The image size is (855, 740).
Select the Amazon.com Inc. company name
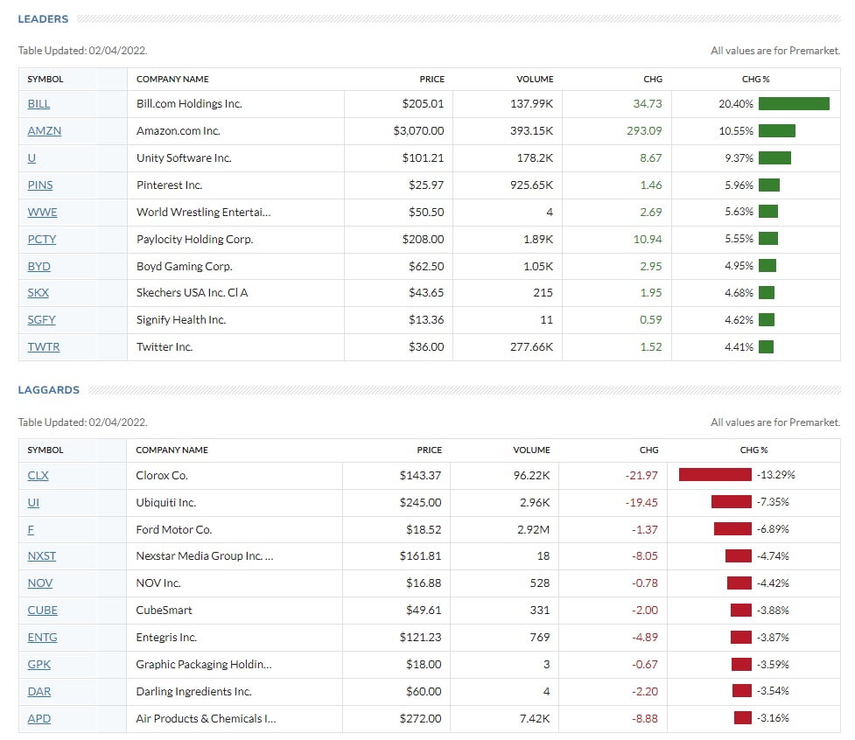click(179, 131)
